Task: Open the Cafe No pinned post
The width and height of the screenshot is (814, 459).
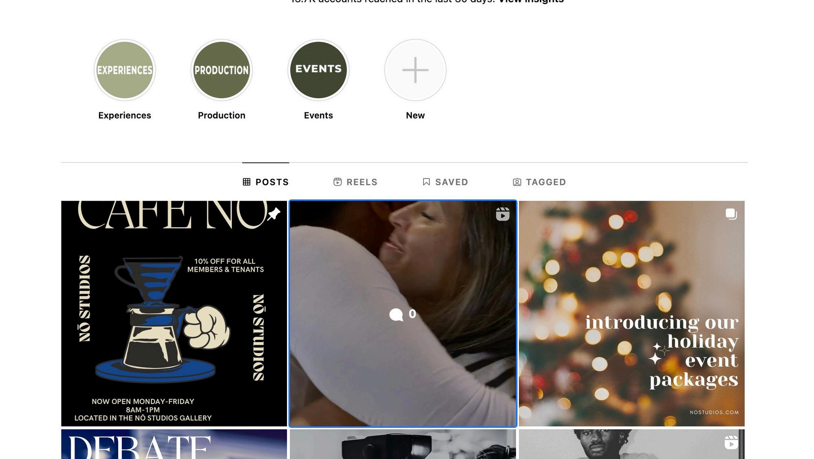Action: coord(174,314)
